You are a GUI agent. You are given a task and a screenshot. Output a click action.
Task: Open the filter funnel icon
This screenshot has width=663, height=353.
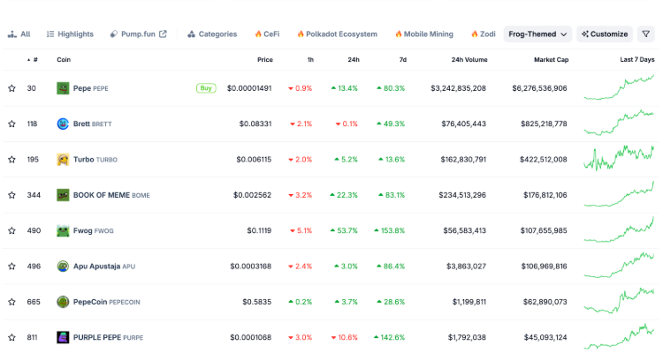645,34
